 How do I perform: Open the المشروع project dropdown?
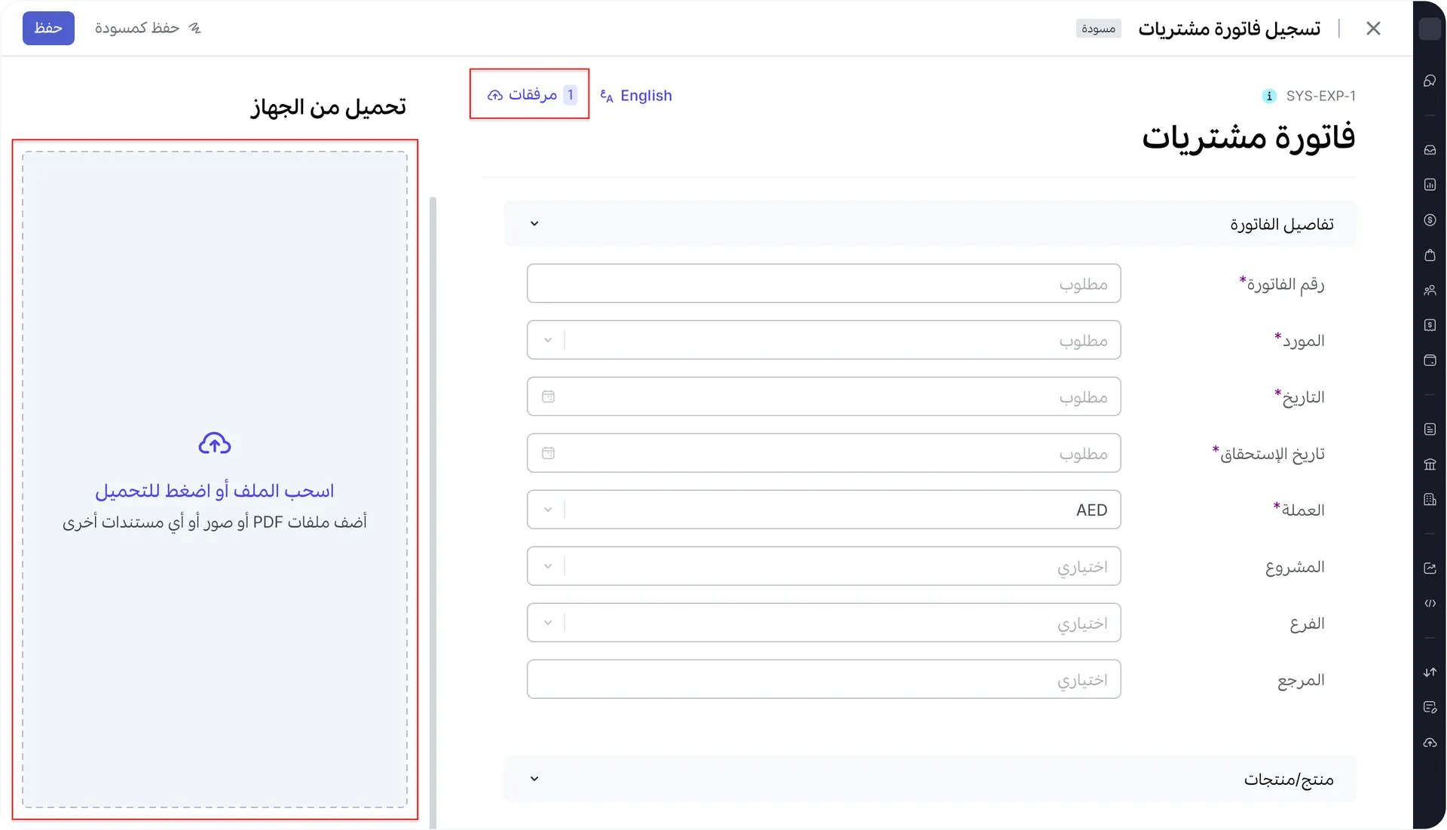click(x=548, y=566)
